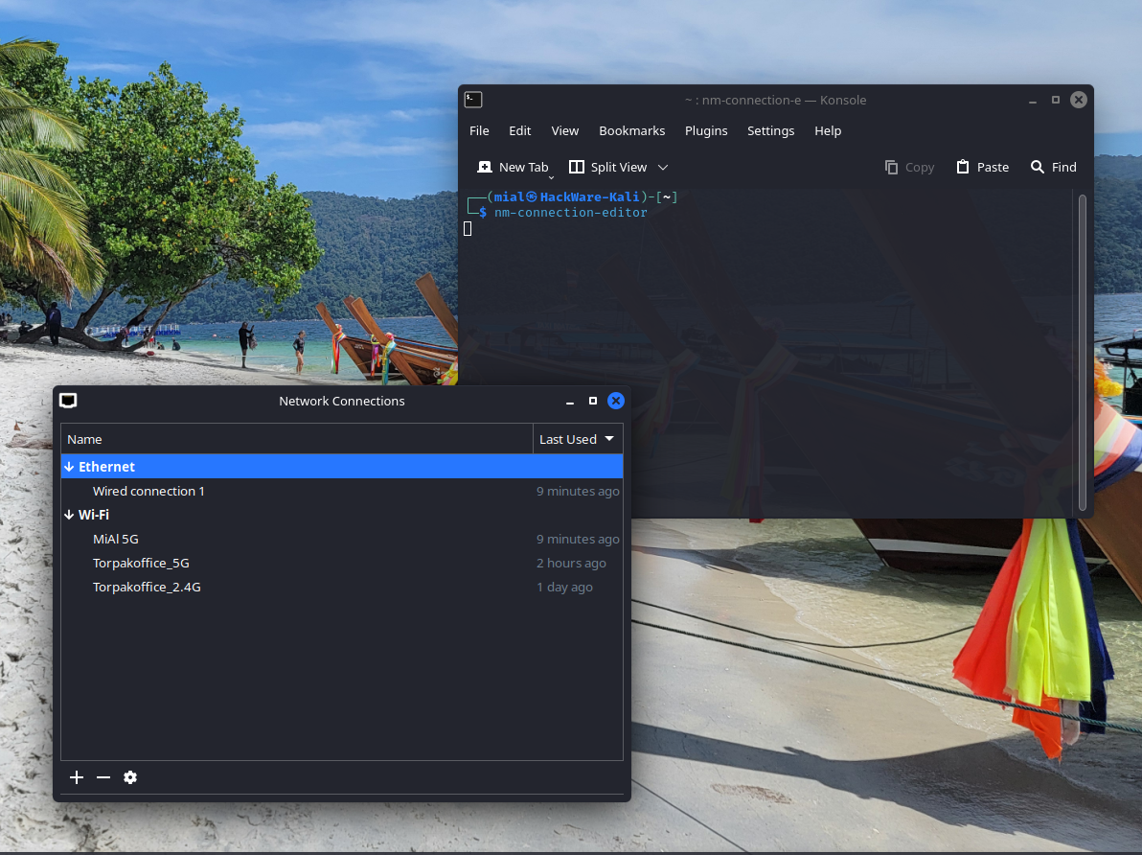Click Last Used column sort arrow
1142x855 pixels.
point(609,439)
